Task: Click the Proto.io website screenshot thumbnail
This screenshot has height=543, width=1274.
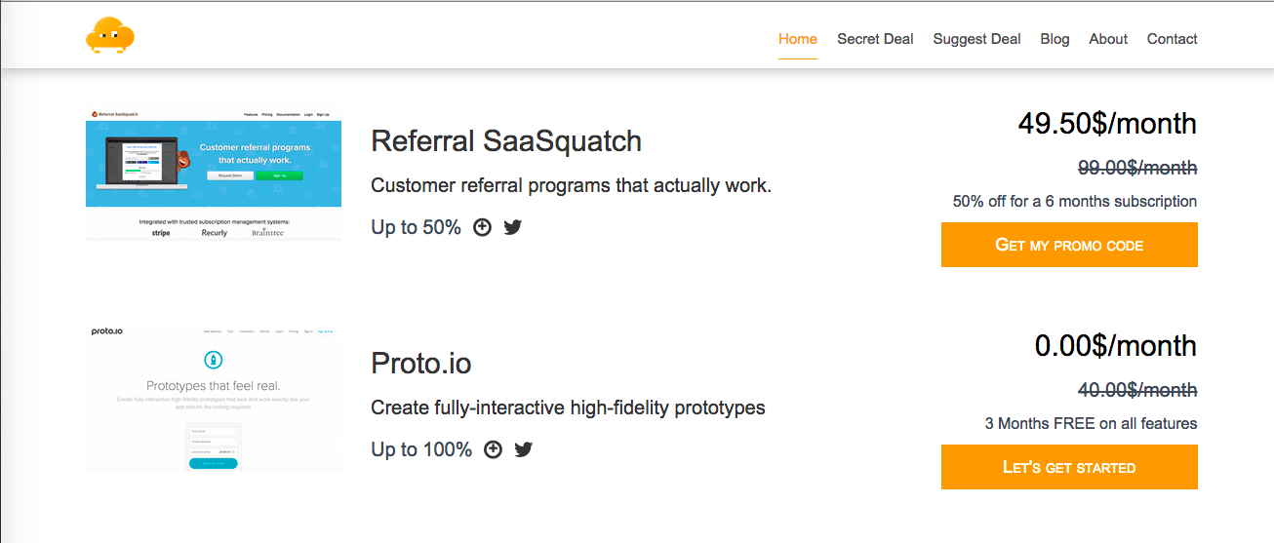Action: pyautogui.click(x=214, y=397)
